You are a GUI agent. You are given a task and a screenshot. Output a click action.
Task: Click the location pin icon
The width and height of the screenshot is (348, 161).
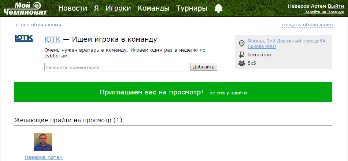pos(241,44)
